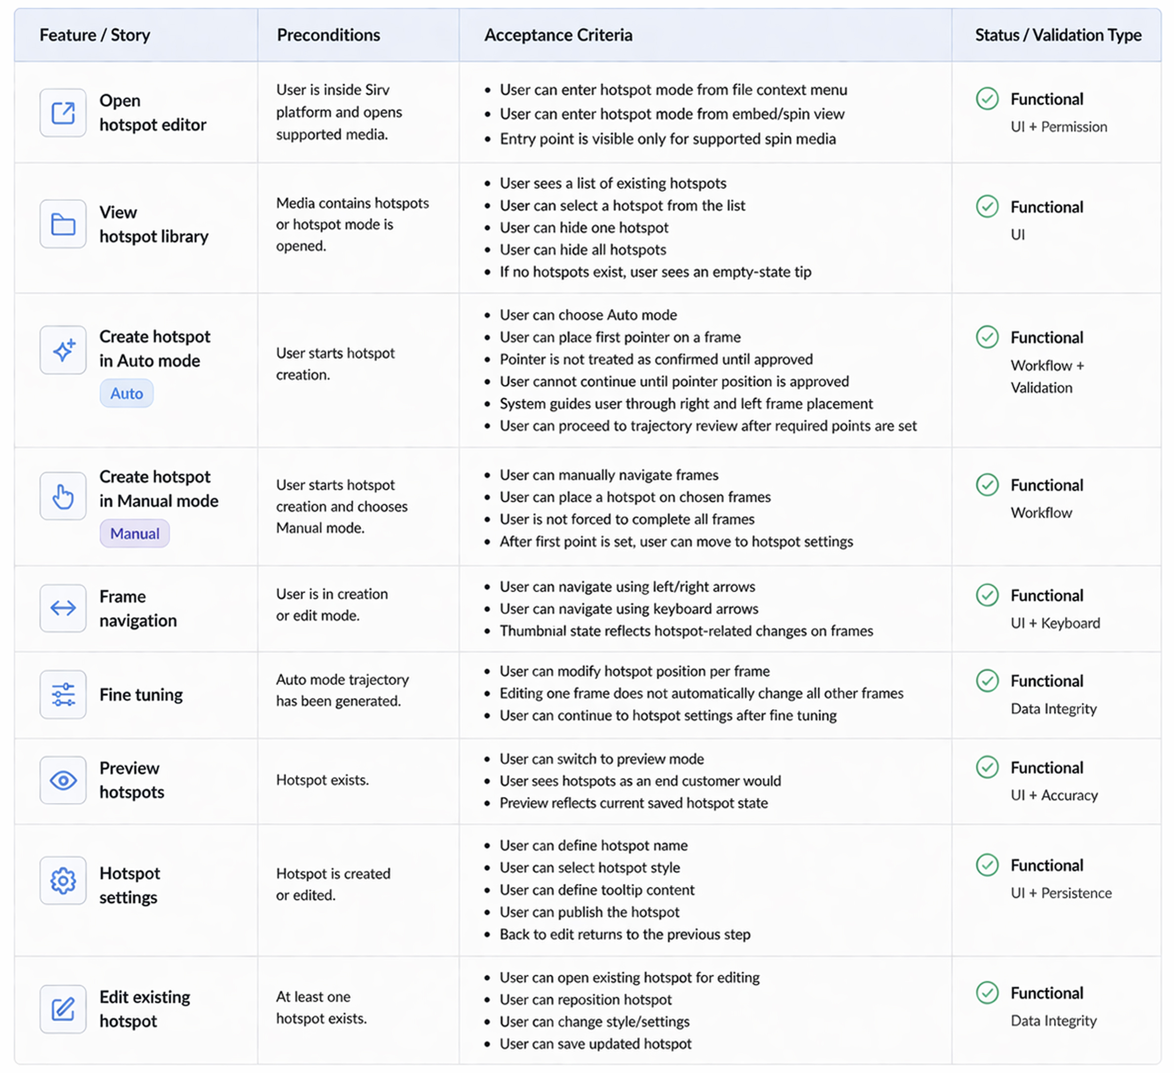Click the Status / Validation Type header
Image resolution: width=1174 pixels, height=1073 pixels.
[x=1057, y=36]
